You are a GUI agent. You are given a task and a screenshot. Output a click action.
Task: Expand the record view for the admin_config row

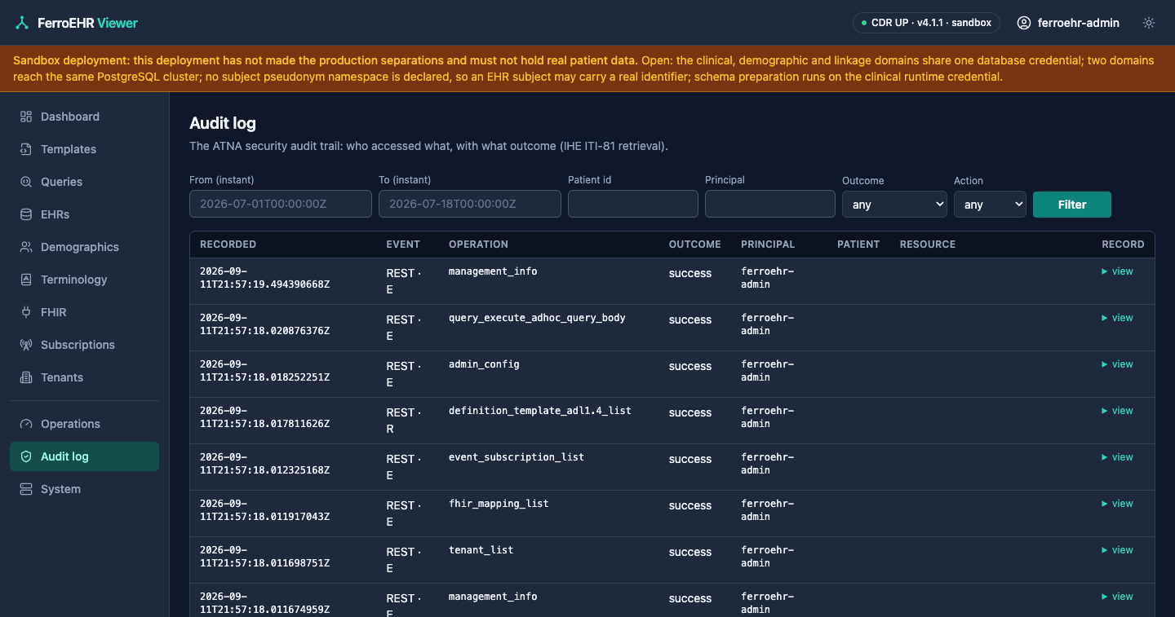click(1117, 364)
